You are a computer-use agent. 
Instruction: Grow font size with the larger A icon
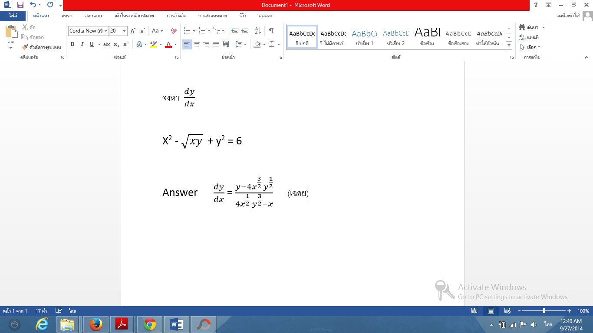click(133, 31)
